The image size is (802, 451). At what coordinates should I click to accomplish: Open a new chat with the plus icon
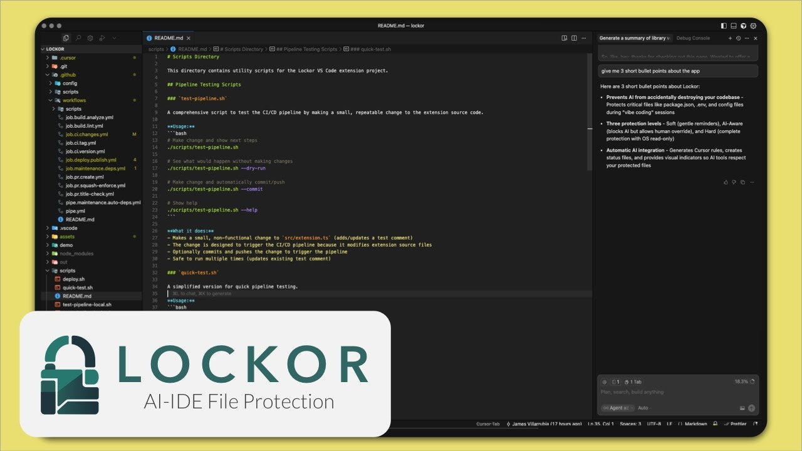point(730,38)
